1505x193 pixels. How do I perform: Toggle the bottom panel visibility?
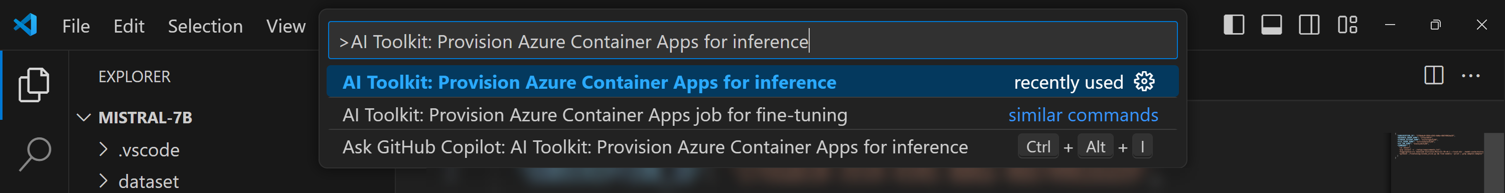pyautogui.click(x=1271, y=25)
